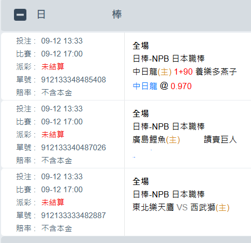This screenshot has width=251, height=243.
Task: Click the 日 棒 section header title
Action: pos(79,15)
